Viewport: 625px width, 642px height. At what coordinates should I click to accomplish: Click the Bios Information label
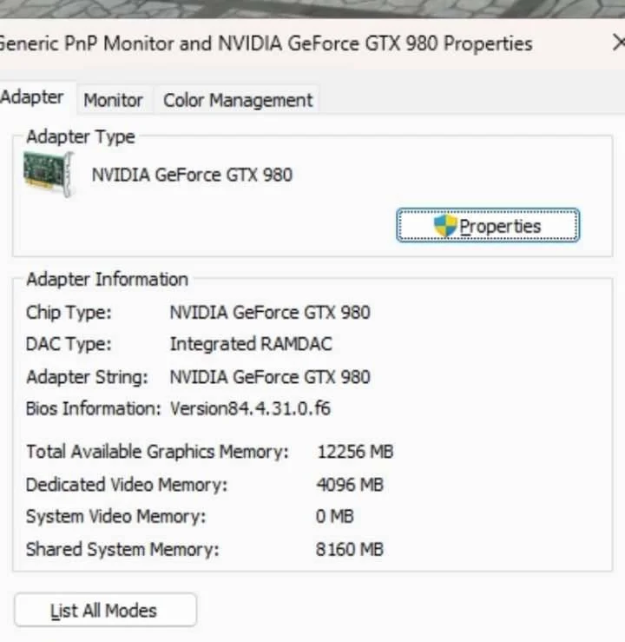tap(94, 408)
